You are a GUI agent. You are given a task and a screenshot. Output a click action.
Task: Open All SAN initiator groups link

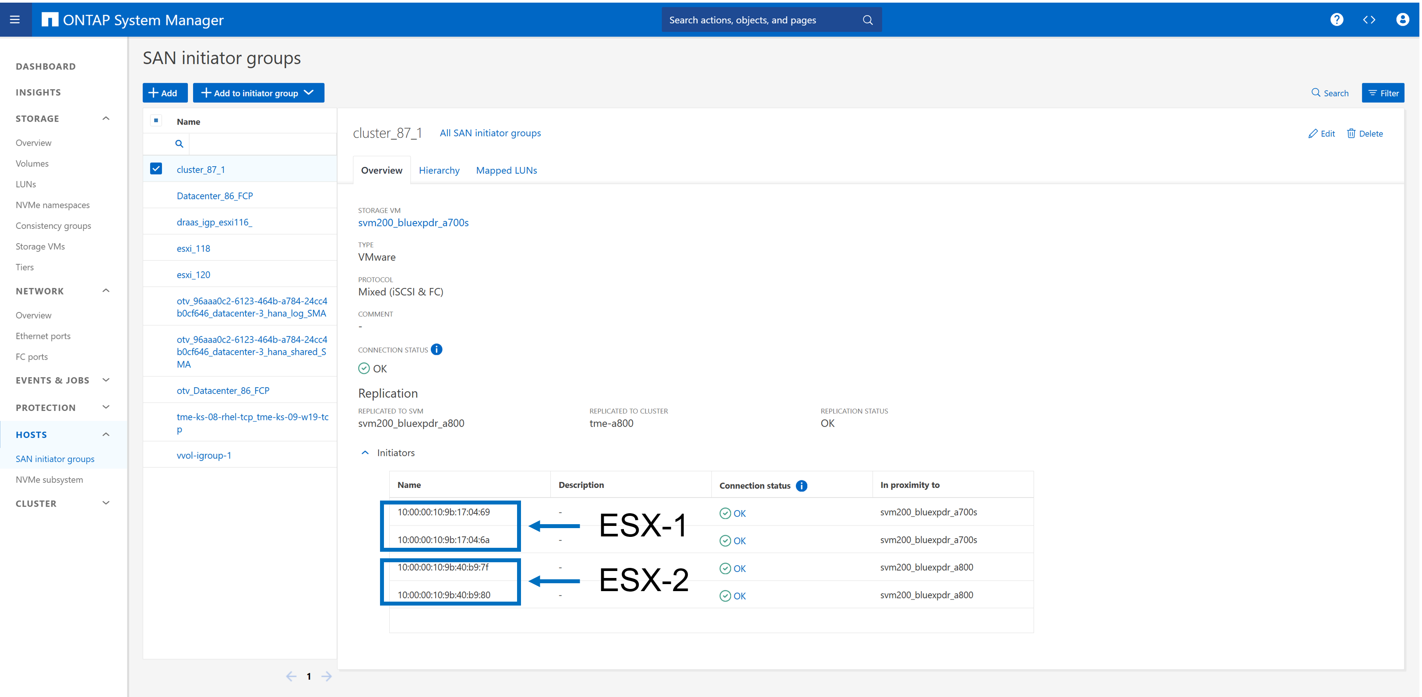point(490,133)
